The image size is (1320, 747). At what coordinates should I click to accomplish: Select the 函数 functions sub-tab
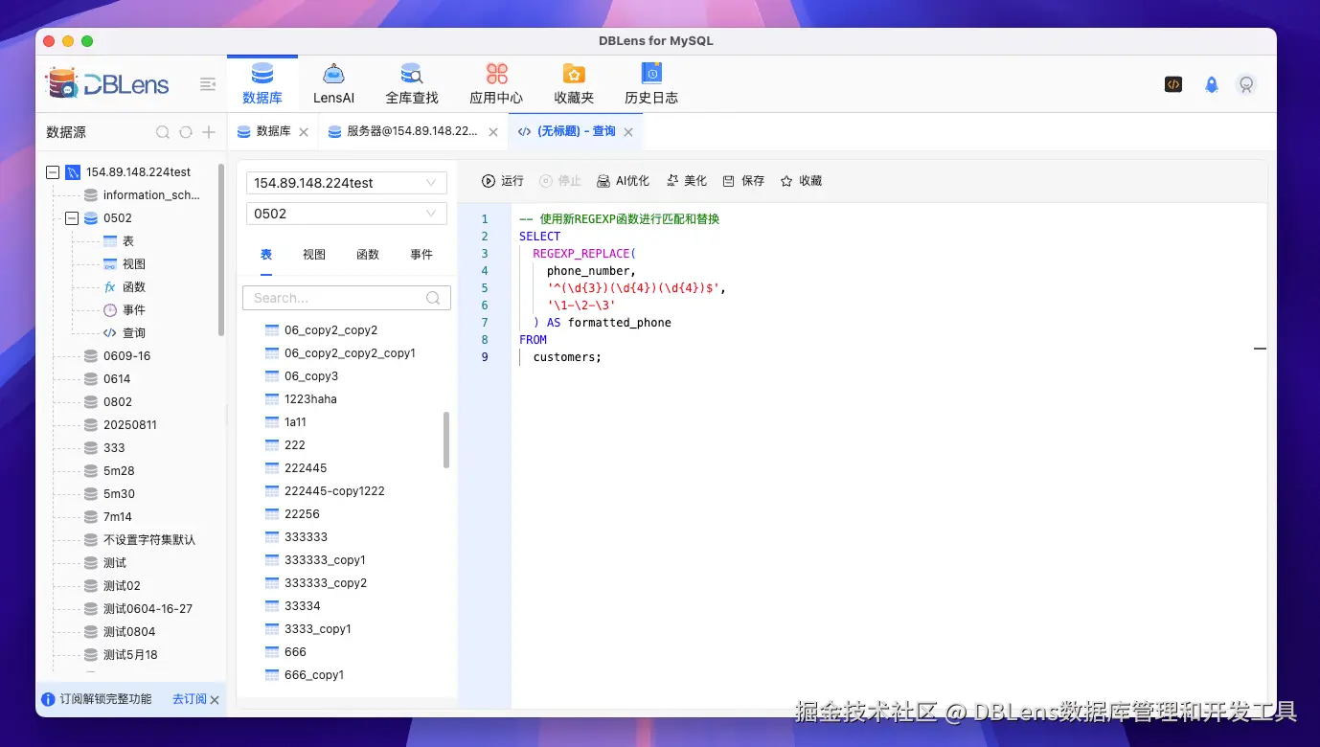click(x=368, y=255)
